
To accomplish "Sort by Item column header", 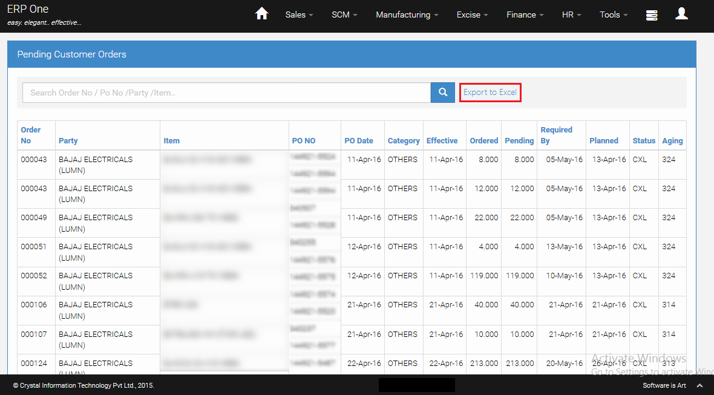I will (172, 140).
